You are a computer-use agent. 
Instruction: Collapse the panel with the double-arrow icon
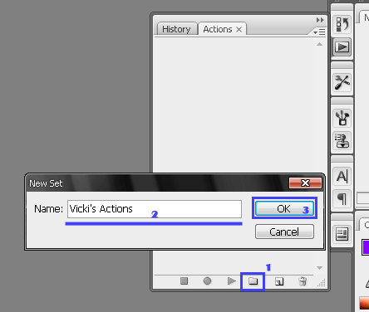click(x=320, y=20)
